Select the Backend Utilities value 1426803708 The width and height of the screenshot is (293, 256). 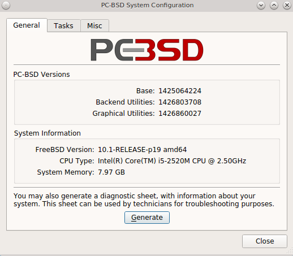pos(180,102)
